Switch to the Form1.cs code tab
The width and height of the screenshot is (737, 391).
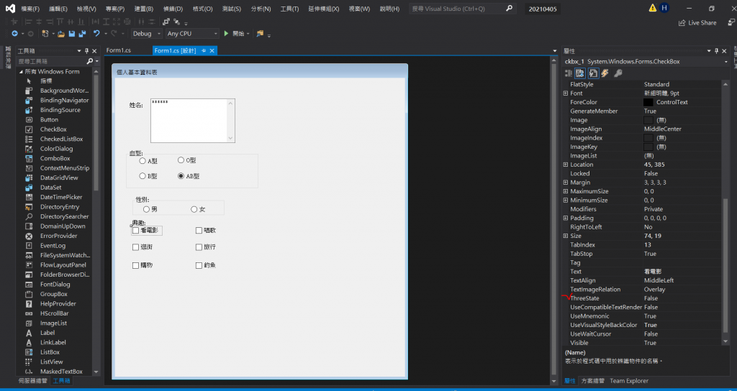coord(119,50)
